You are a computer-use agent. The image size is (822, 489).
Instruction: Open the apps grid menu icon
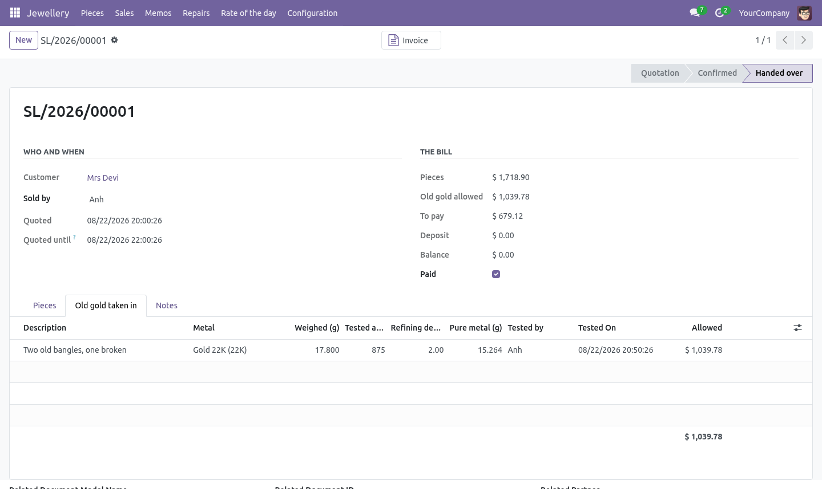(x=15, y=13)
